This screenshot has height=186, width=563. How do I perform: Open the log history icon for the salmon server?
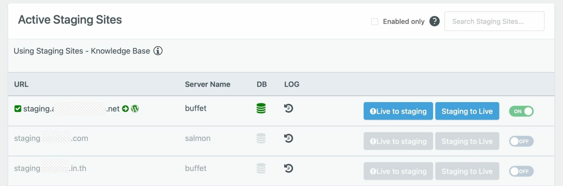[289, 138]
